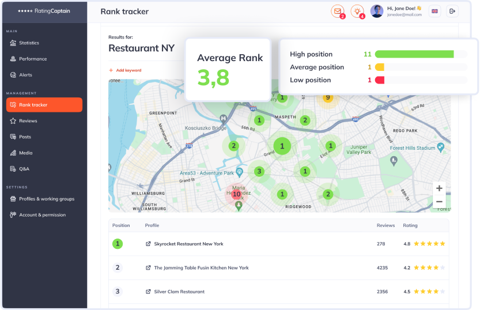Click the star rating for Skyrocket Restaurant

(x=429, y=244)
